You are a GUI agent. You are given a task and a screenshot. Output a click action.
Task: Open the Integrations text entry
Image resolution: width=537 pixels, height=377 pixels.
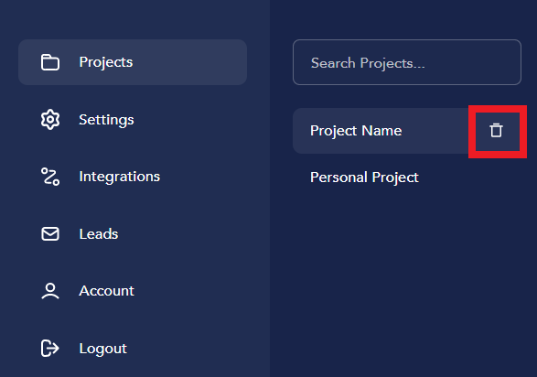point(120,177)
